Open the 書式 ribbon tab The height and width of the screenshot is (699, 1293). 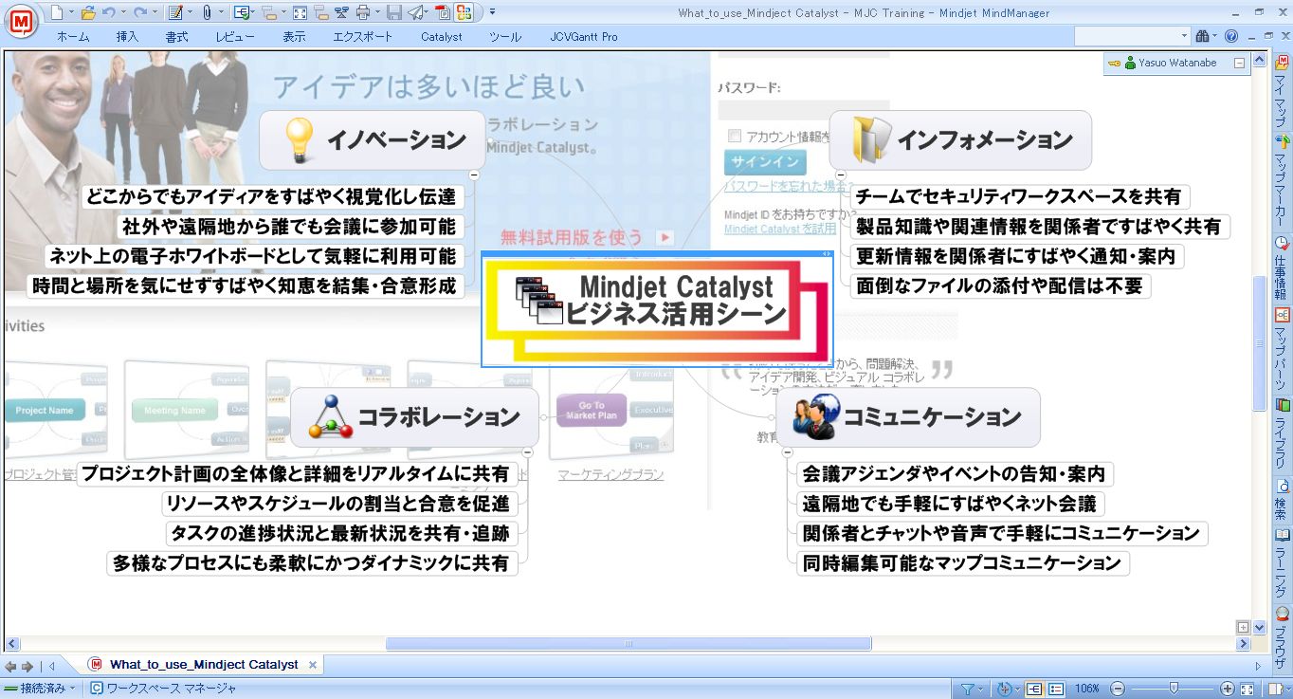tap(176, 36)
